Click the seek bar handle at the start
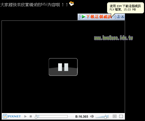The image size is (145, 121). tap(36, 117)
